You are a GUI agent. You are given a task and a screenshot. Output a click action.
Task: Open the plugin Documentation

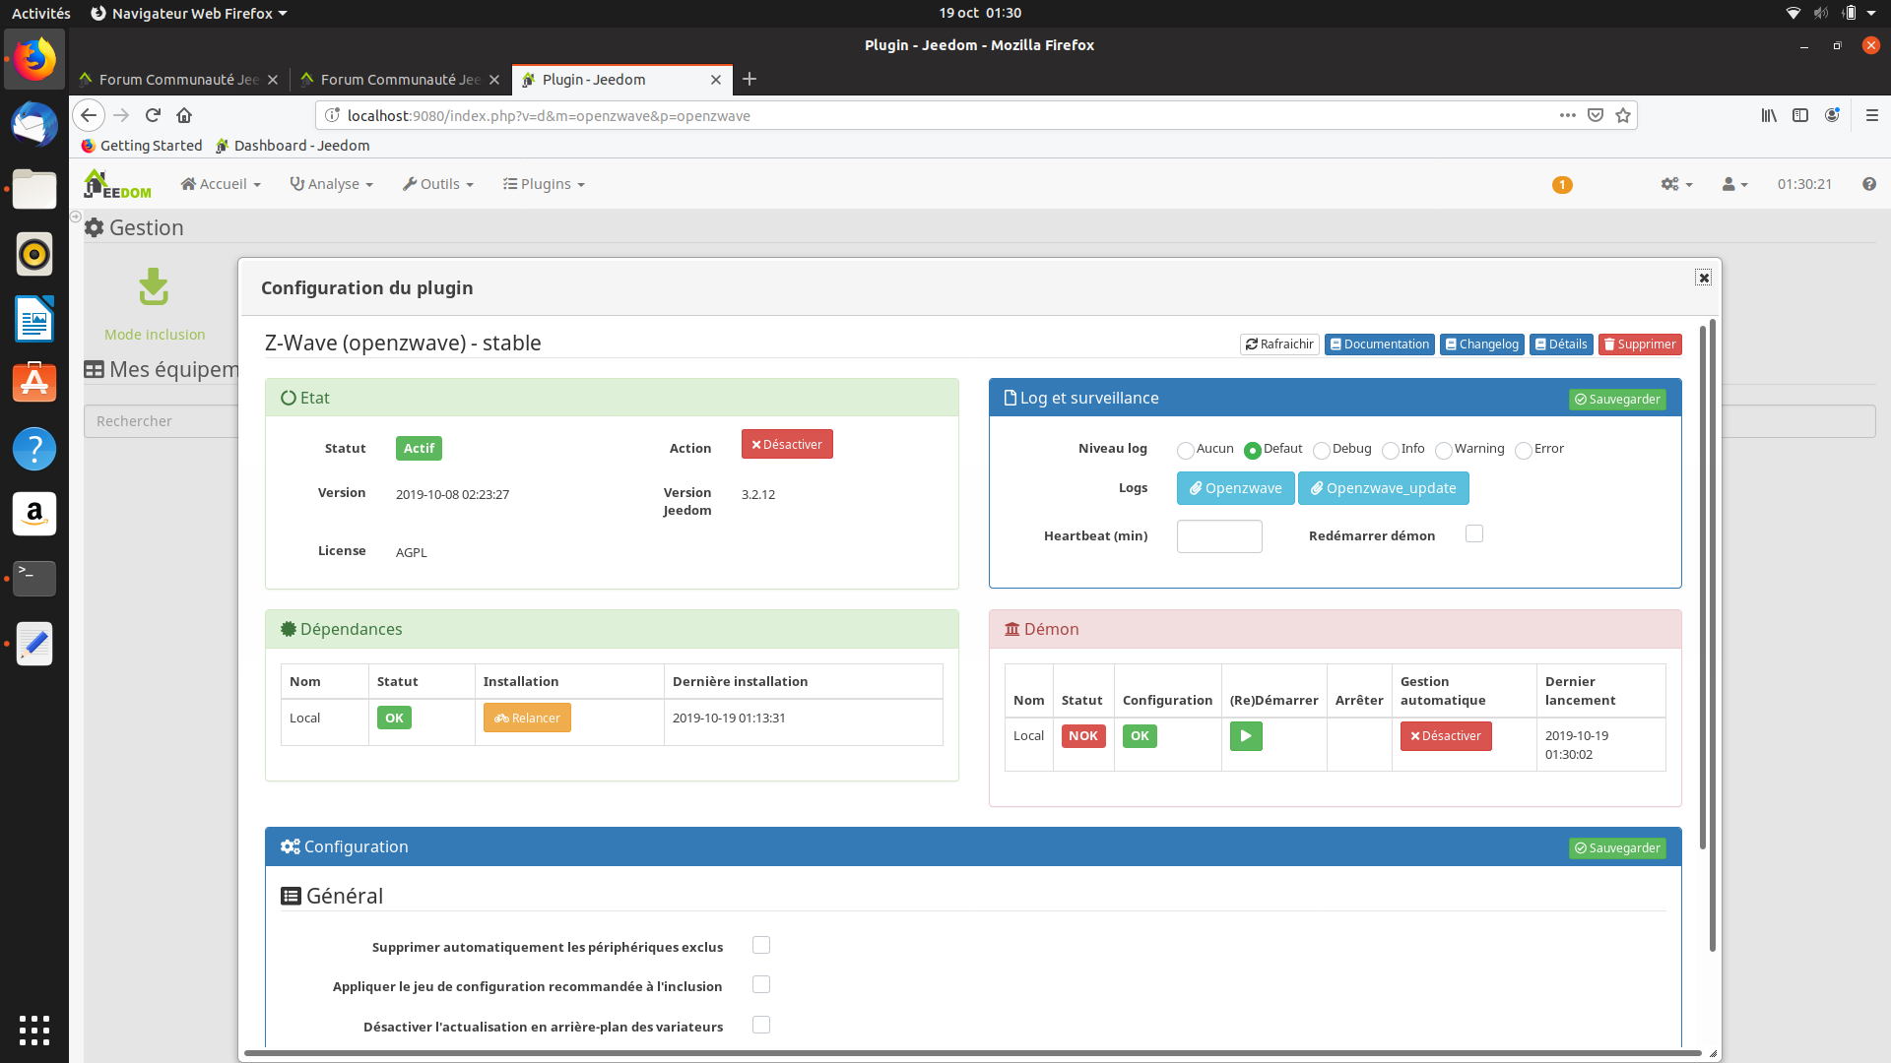click(1379, 344)
